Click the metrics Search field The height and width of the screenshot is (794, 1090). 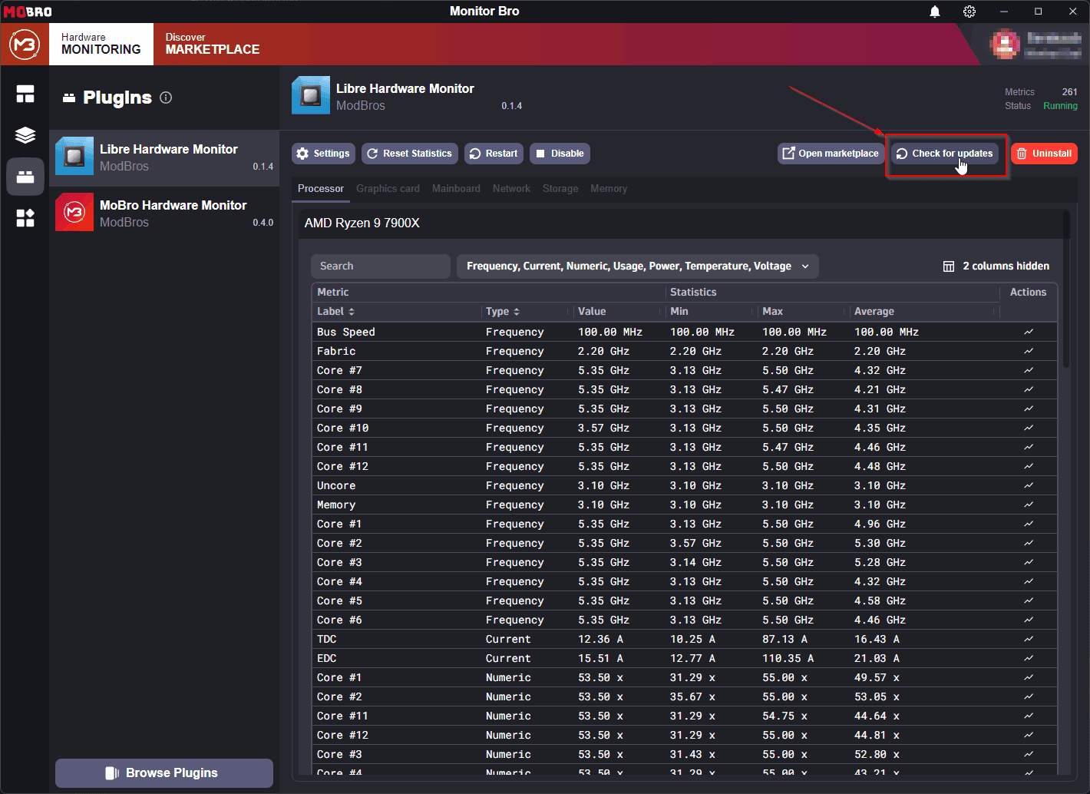[381, 266]
